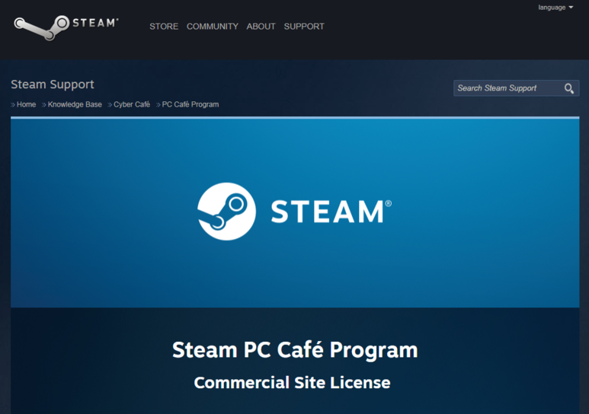This screenshot has height=414, width=589.
Task: Open the COMMUNITY menu
Action: coord(213,27)
